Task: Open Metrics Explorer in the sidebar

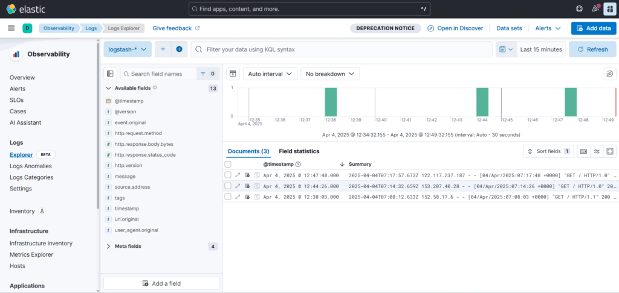Action: 31,254
